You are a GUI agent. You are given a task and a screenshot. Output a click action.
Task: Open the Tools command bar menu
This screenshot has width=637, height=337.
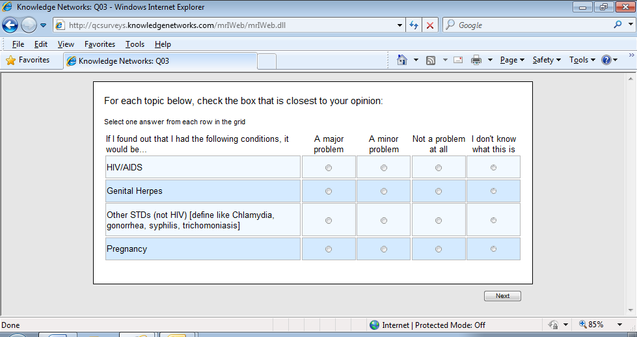point(582,60)
